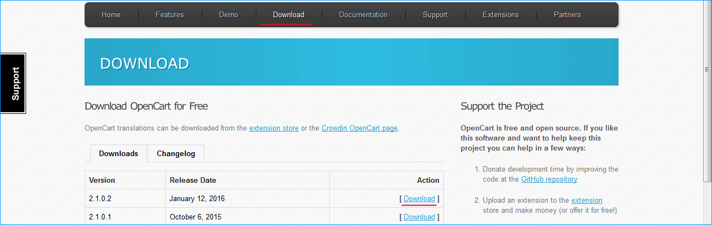Viewport: 712px width, 225px height.
Task: Open the black vertical Support side tab
Action: (13, 83)
